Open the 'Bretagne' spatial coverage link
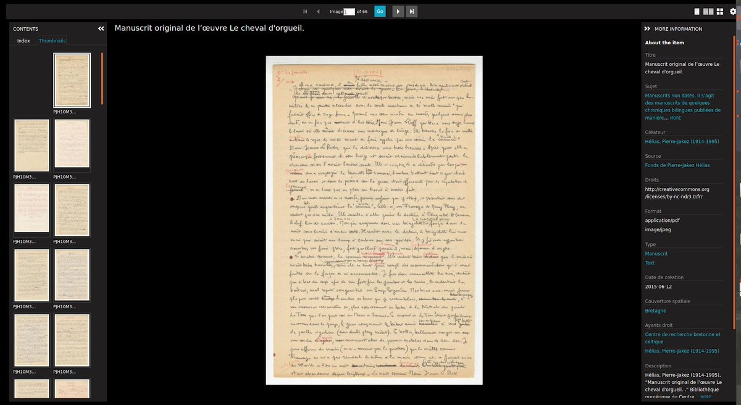Viewport: 741px width, 405px height. [x=656, y=311]
